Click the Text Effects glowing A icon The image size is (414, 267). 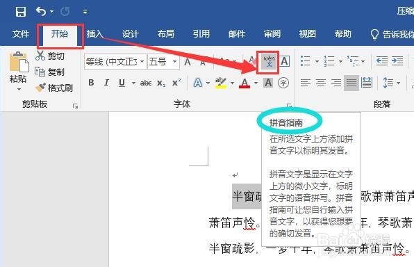pyautogui.click(x=198, y=83)
